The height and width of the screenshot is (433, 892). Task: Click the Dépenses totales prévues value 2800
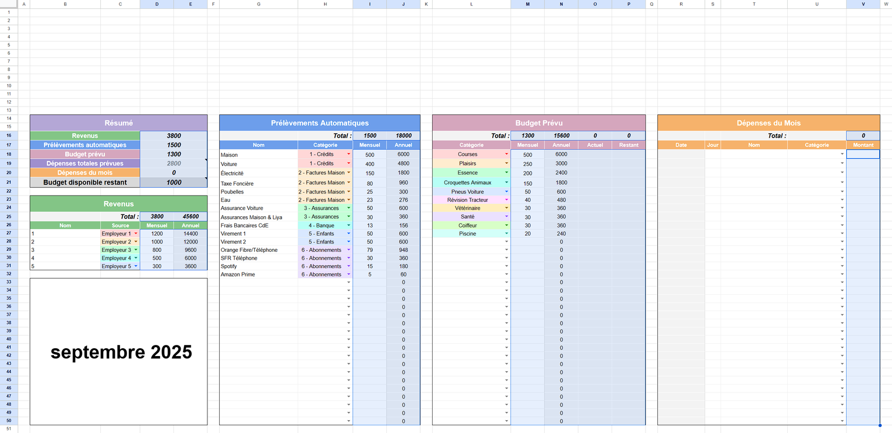coord(173,164)
